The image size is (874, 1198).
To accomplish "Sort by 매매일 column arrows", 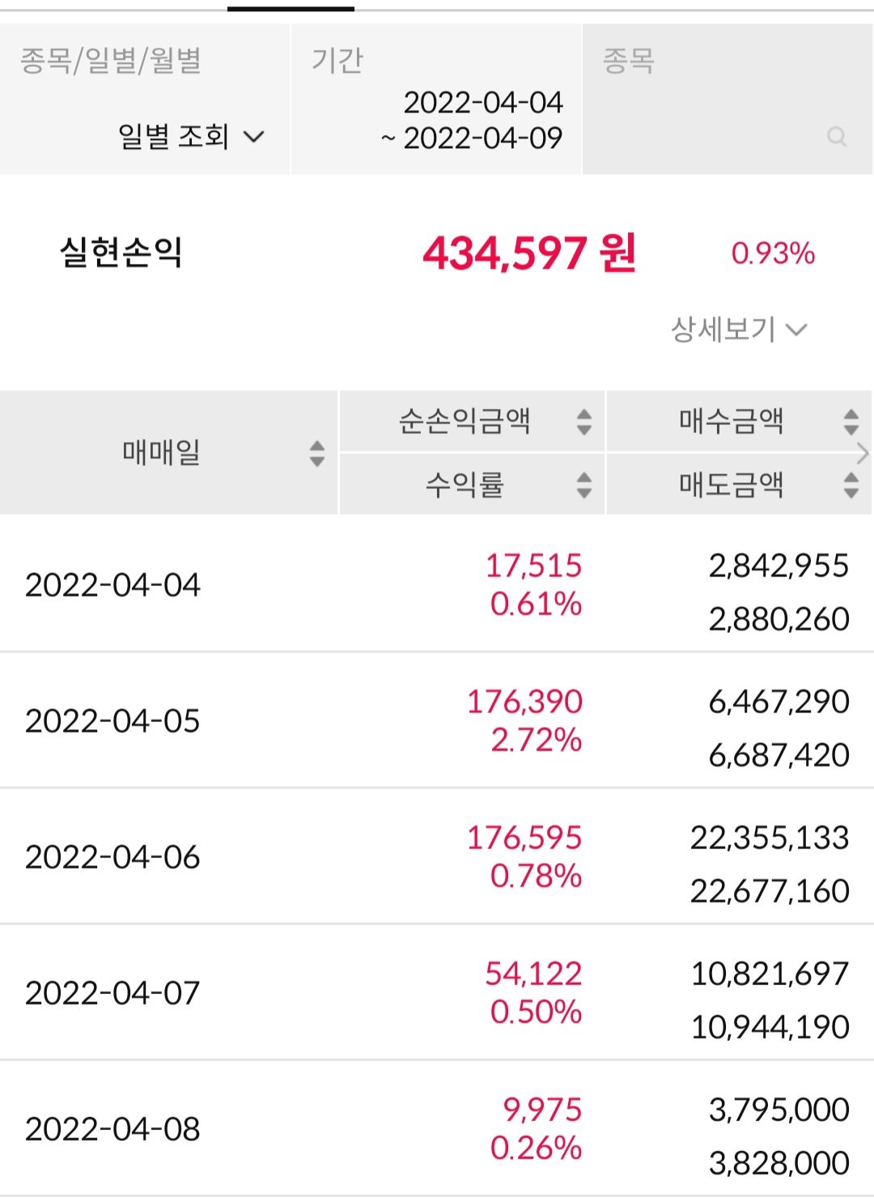I will point(317,453).
